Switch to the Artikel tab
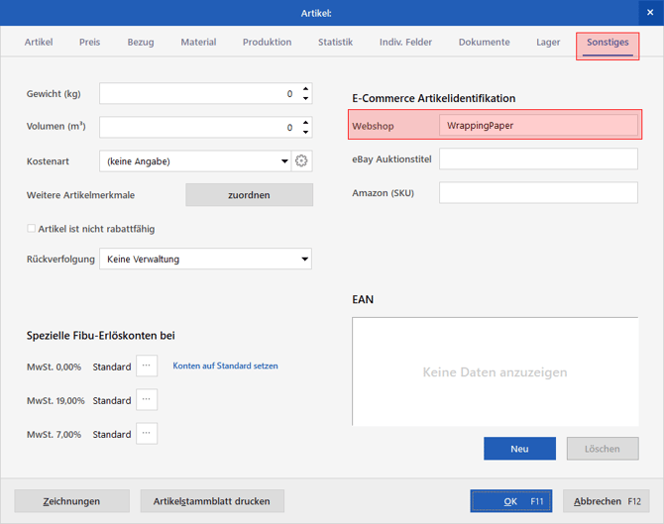The image size is (664, 524). 39,42
